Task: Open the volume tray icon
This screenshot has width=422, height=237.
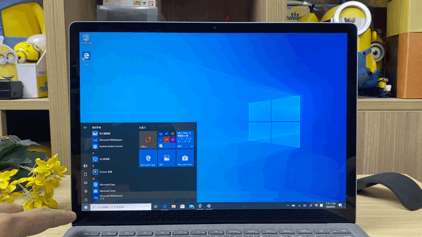Action: tap(305, 205)
